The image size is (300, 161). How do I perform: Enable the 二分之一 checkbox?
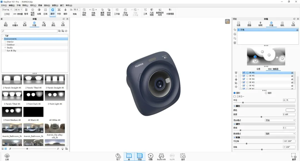[x=234, y=96]
